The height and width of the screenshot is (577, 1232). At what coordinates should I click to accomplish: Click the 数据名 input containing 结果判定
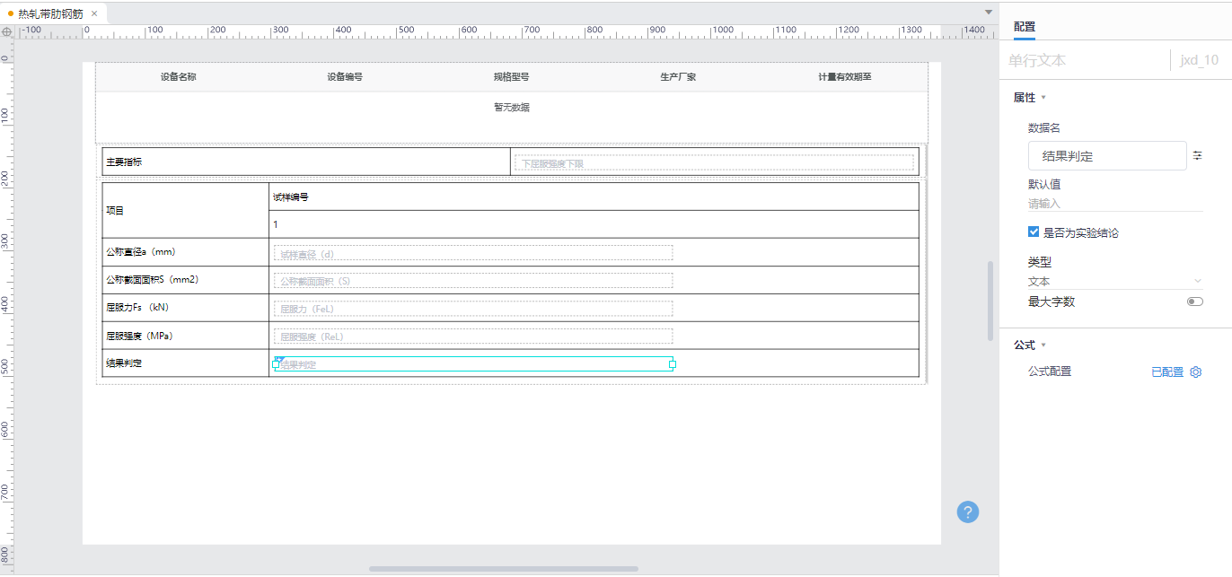[1106, 156]
